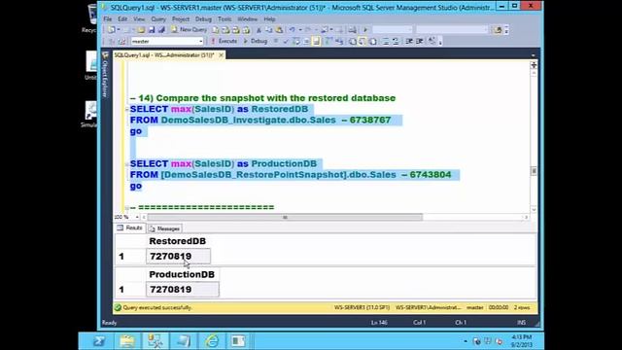Open the Query menu

click(158, 18)
